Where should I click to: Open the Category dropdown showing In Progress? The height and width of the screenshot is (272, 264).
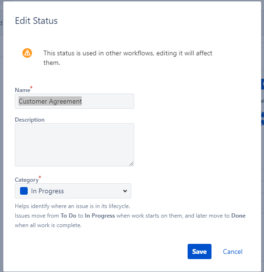73,191
